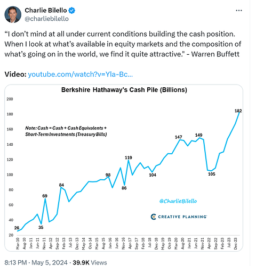Open the @charliebilello handle link
This screenshot has height=266, width=256.
46,19
